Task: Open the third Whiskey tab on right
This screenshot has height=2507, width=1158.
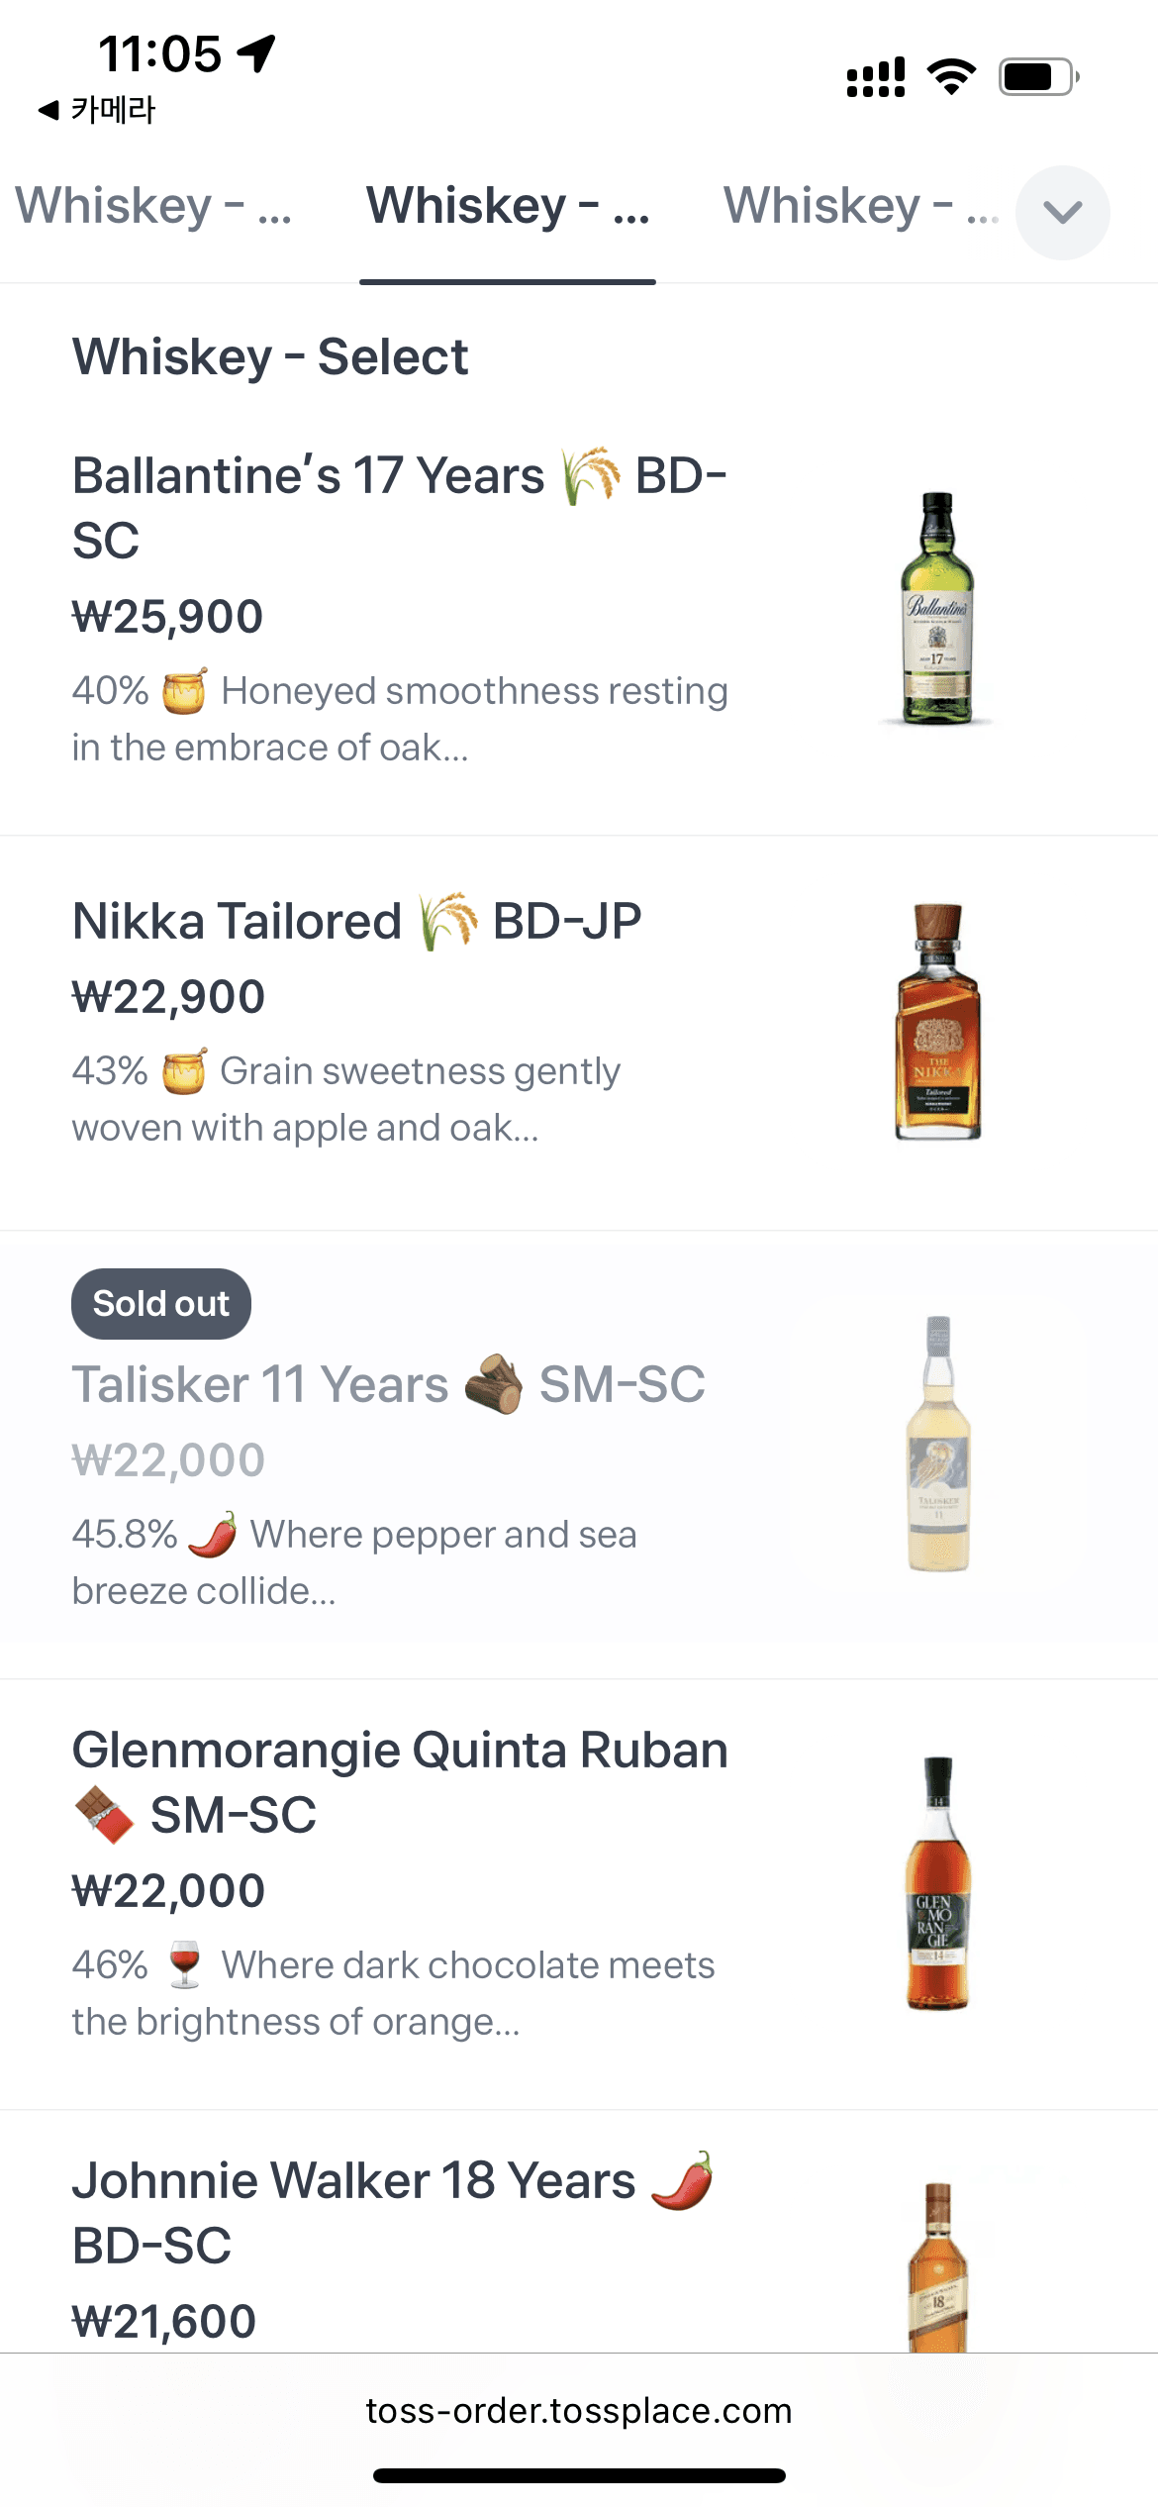Action: (x=859, y=207)
